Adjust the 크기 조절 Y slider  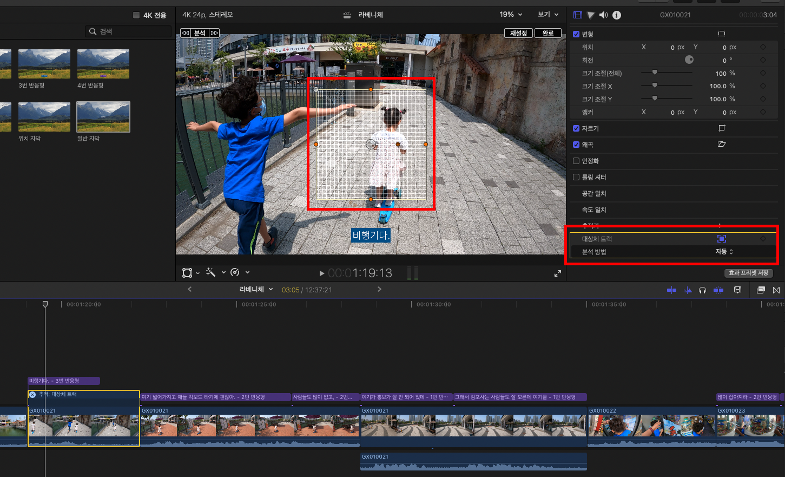pyautogui.click(x=655, y=99)
